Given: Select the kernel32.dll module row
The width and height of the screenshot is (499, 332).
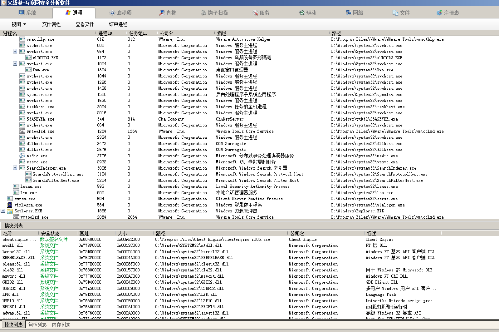Looking at the screenshot, I should (x=249, y=252).
